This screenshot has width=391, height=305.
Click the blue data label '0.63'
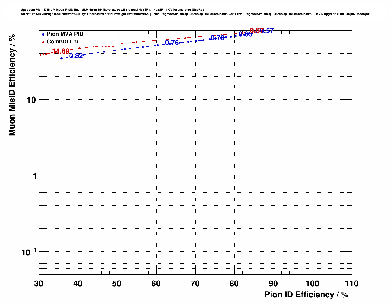point(245,34)
